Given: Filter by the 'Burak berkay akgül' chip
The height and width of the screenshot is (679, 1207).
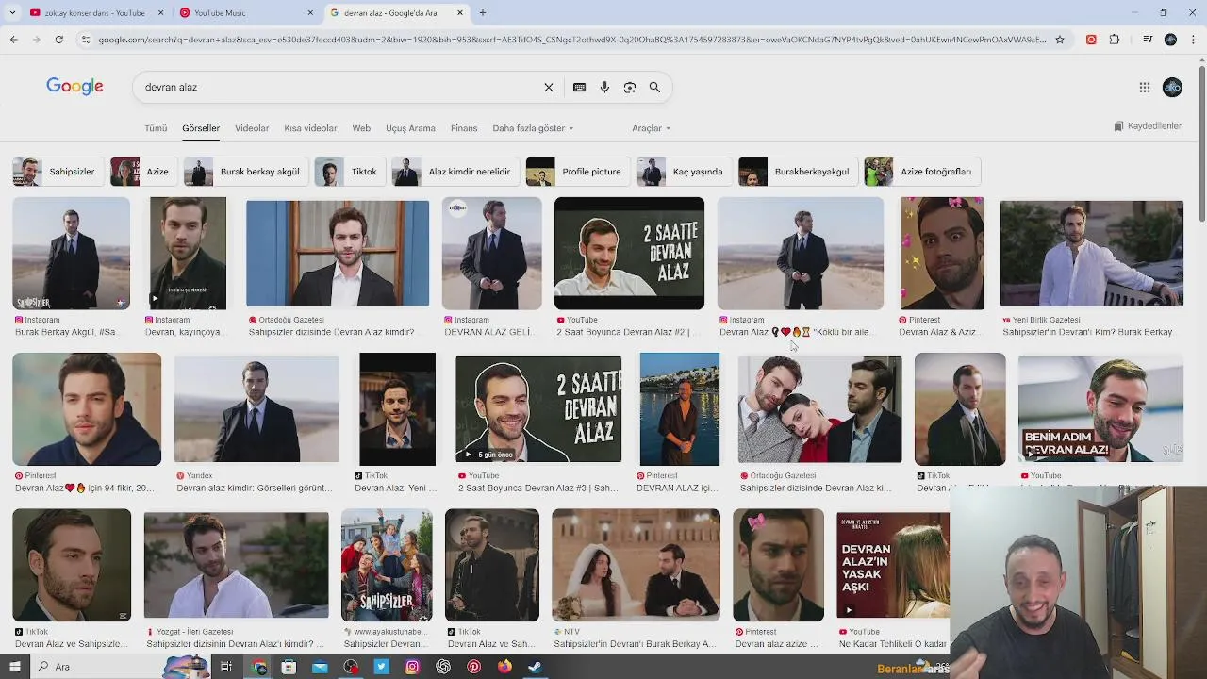Looking at the screenshot, I should point(244,172).
